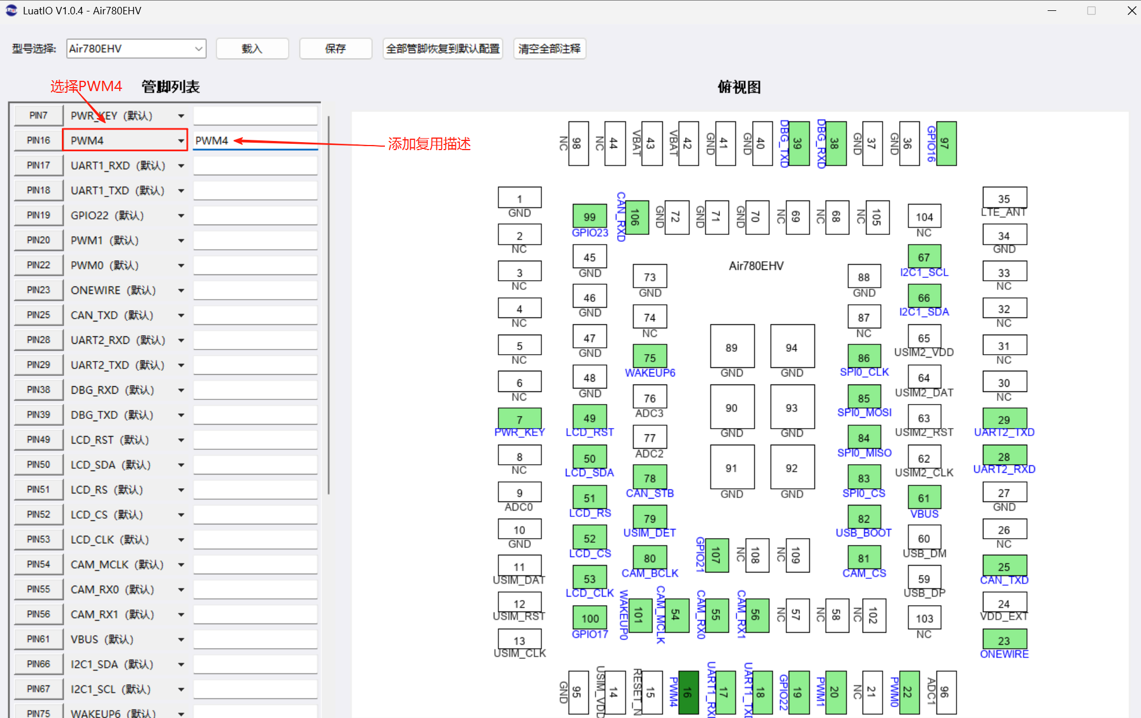The image size is (1141, 718).
Task: Select pin 100 GPIO17 on chip diagram
Action: (589, 617)
